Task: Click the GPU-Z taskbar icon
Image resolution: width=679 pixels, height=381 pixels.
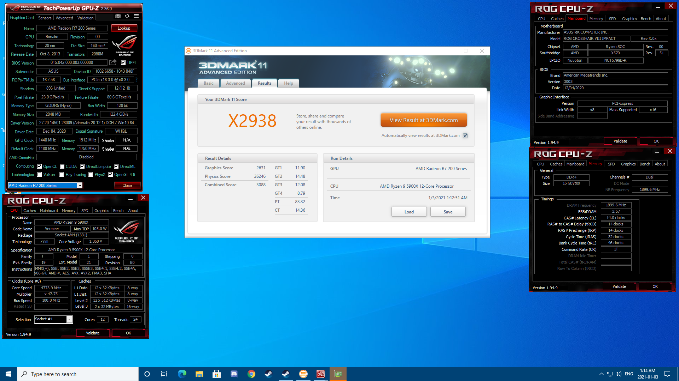Action: tap(338, 374)
